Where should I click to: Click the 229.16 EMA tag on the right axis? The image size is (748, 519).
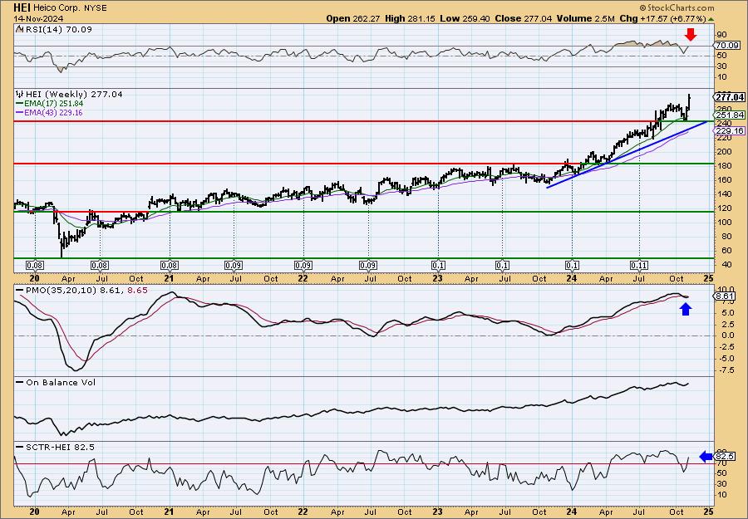pyautogui.click(x=729, y=130)
